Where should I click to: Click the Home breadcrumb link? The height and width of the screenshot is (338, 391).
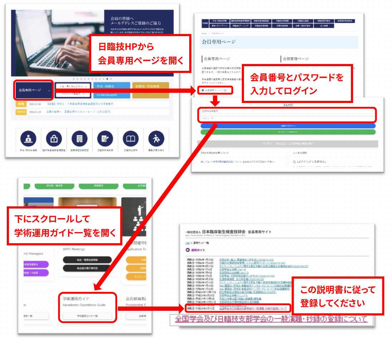click(x=204, y=33)
